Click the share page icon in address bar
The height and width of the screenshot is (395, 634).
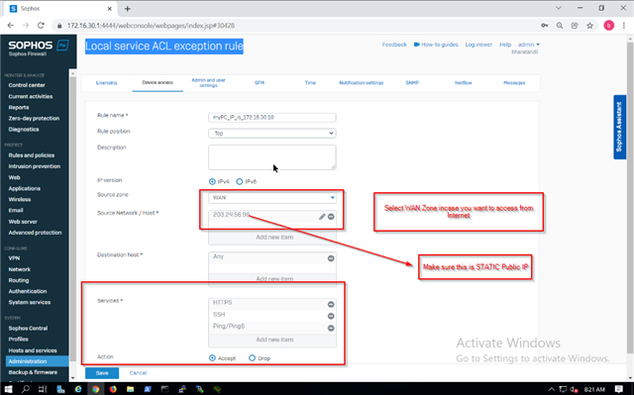click(575, 26)
